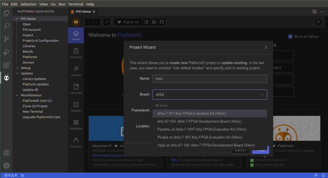Collapse the PIO Home tree section
This screenshot has height=178, width=328.
coord(17,19)
